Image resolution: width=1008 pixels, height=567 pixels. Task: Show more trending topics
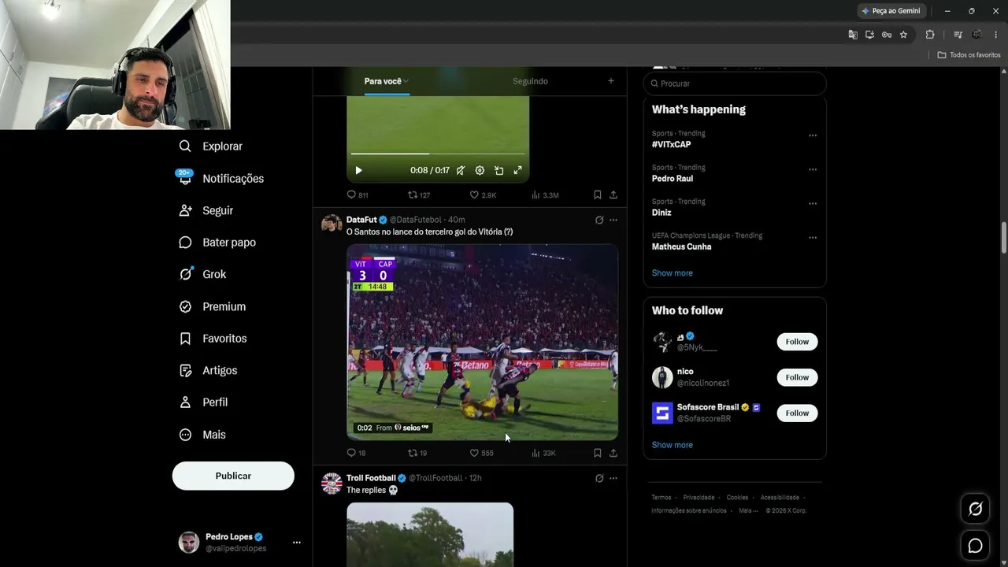pyautogui.click(x=673, y=273)
